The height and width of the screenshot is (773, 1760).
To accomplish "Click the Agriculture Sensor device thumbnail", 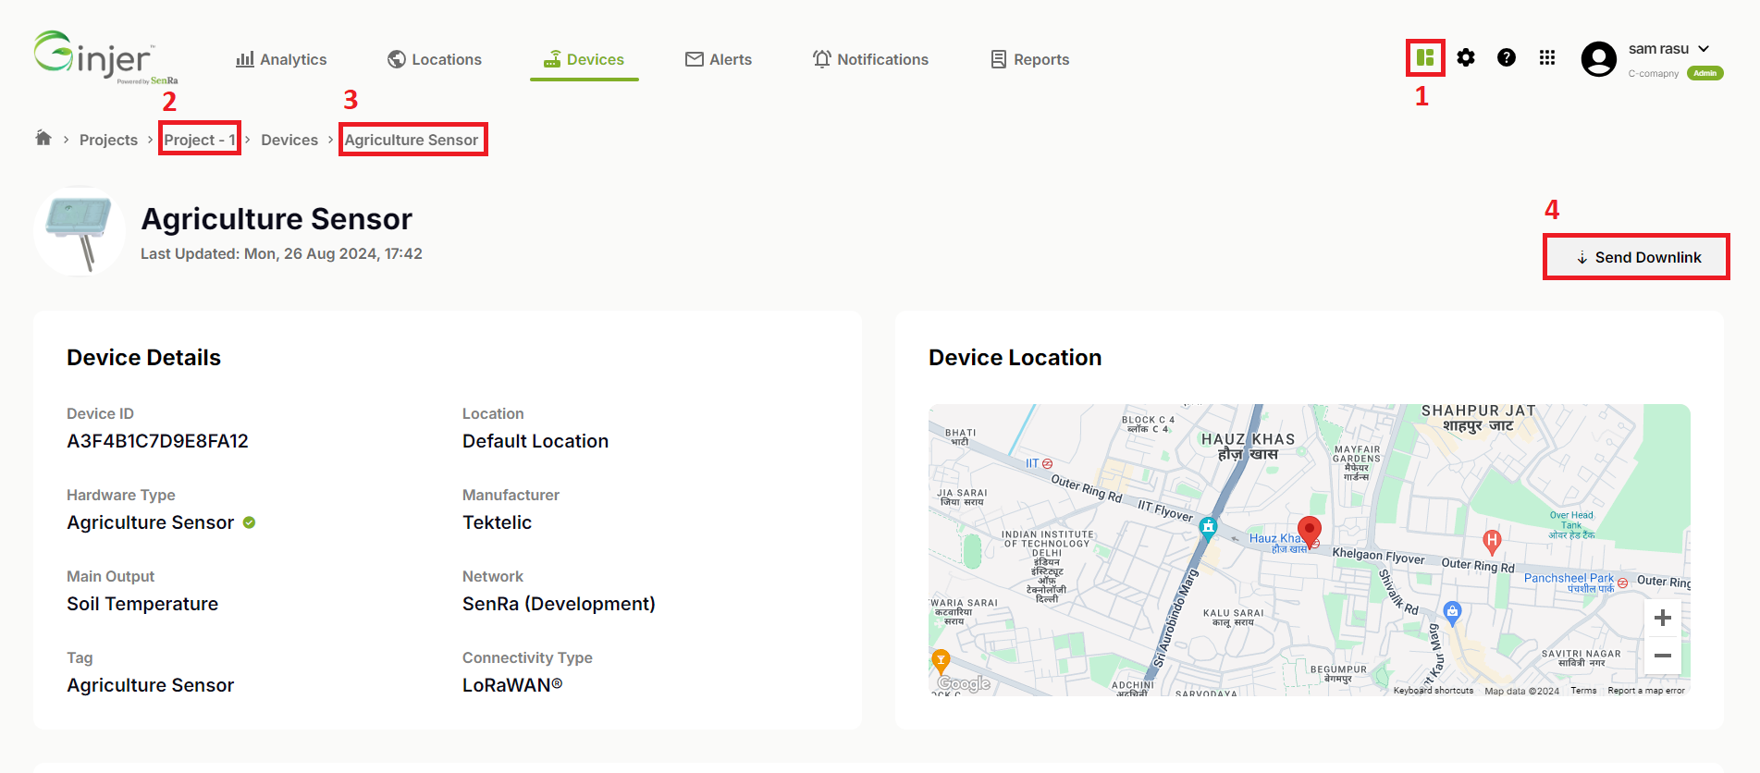I will [80, 231].
